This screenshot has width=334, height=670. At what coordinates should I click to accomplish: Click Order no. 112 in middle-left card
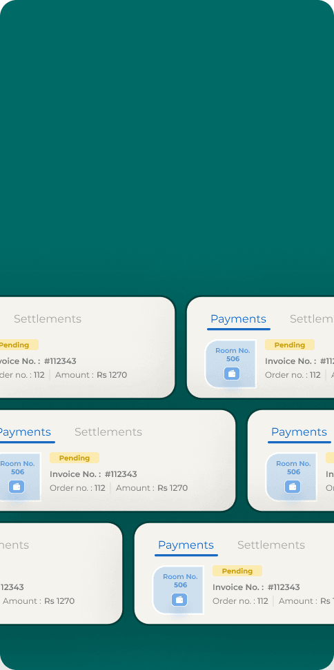click(77, 488)
